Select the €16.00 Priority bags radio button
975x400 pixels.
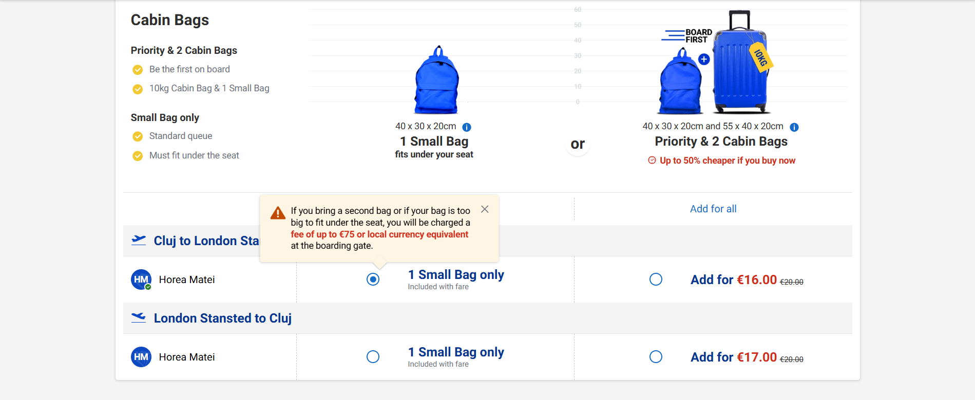(x=656, y=279)
